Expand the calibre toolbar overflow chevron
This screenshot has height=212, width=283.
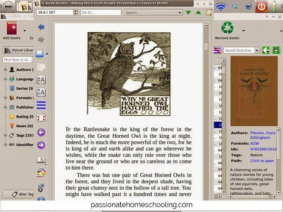pos(281,31)
